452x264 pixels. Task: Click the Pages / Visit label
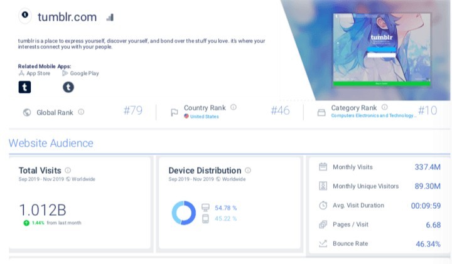[x=350, y=224]
